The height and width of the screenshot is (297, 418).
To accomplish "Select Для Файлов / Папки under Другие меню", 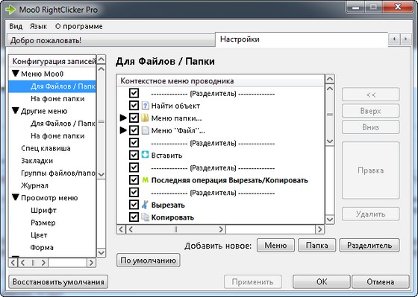I will coord(63,124).
